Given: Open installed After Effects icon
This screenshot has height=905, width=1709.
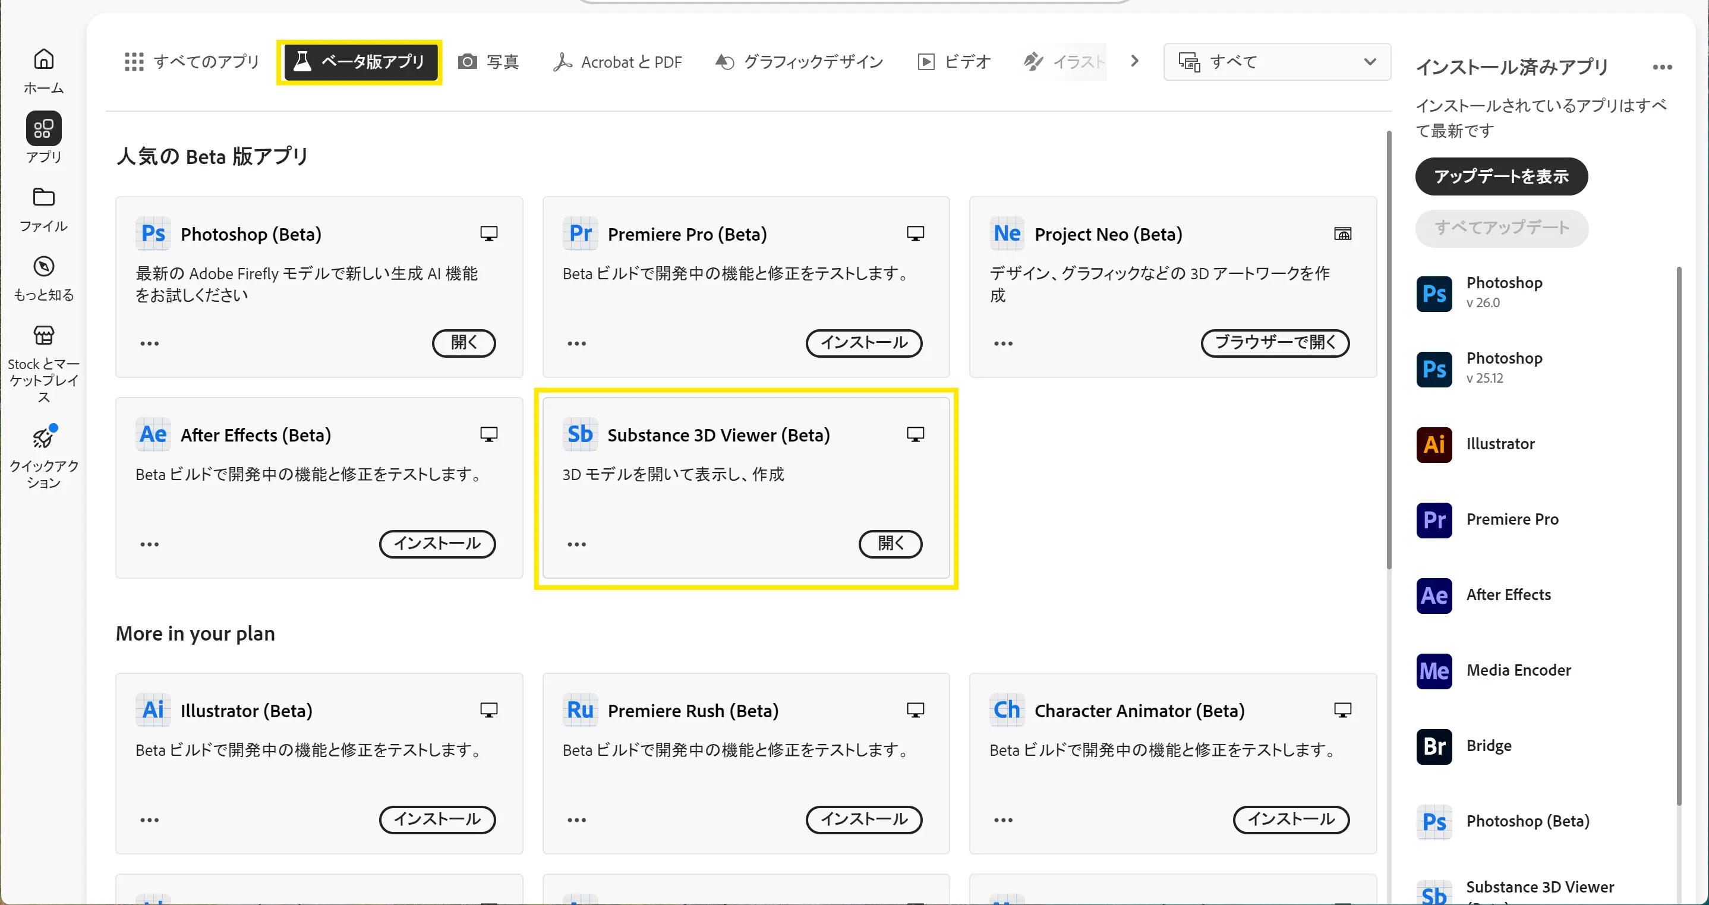Looking at the screenshot, I should coord(1434,595).
